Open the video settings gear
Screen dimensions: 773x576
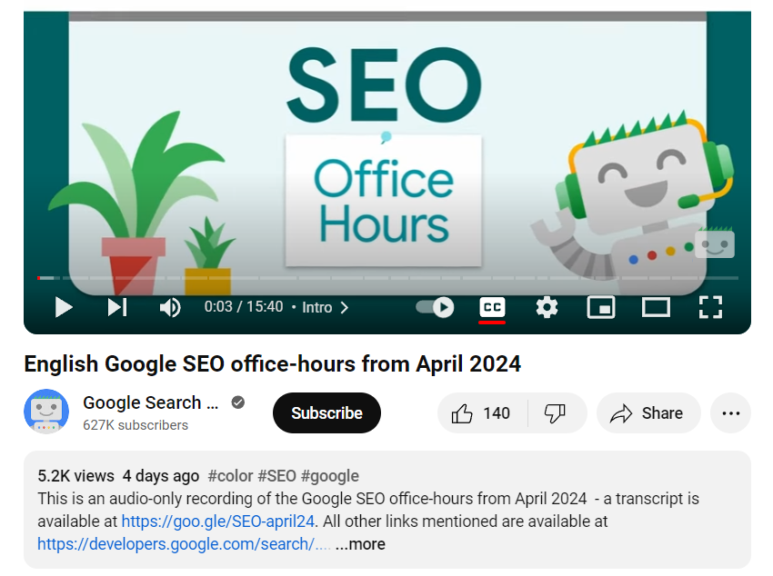(x=547, y=308)
